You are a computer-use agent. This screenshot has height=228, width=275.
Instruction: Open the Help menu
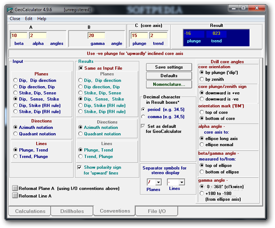coord(42,19)
